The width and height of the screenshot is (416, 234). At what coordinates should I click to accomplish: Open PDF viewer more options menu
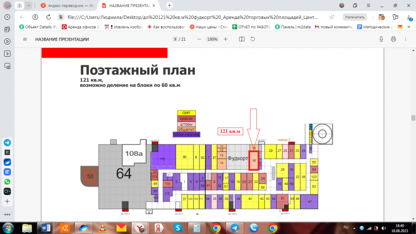click(x=405, y=39)
